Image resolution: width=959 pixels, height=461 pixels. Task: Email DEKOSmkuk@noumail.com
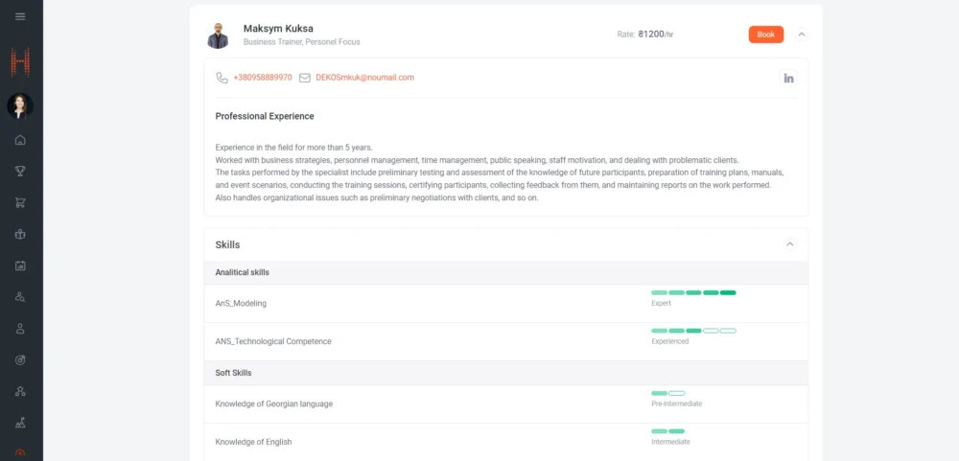364,78
